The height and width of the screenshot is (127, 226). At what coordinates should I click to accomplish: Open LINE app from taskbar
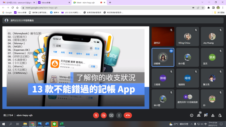(x=54, y=124)
